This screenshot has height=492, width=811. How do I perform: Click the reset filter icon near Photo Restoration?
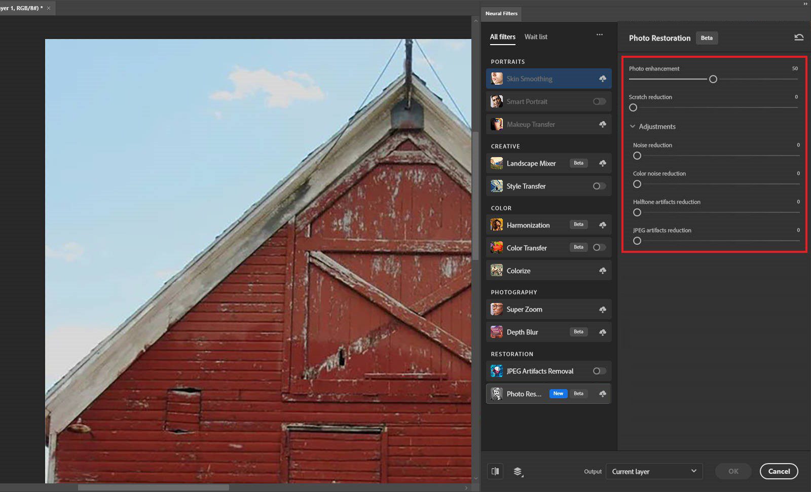pyautogui.click(x=799, y=37)
